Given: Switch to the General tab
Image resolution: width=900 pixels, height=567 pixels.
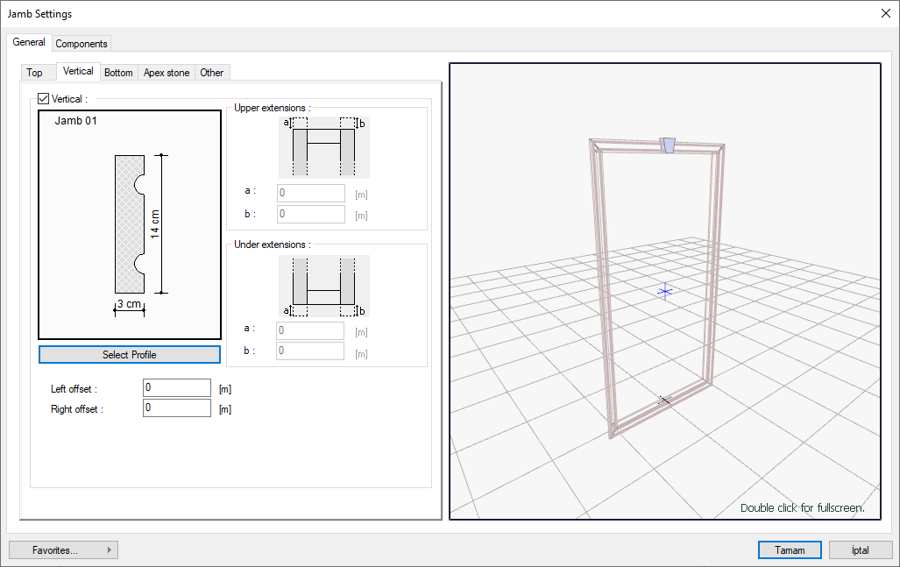Looking at the screenshot, I should click(29, 42).
